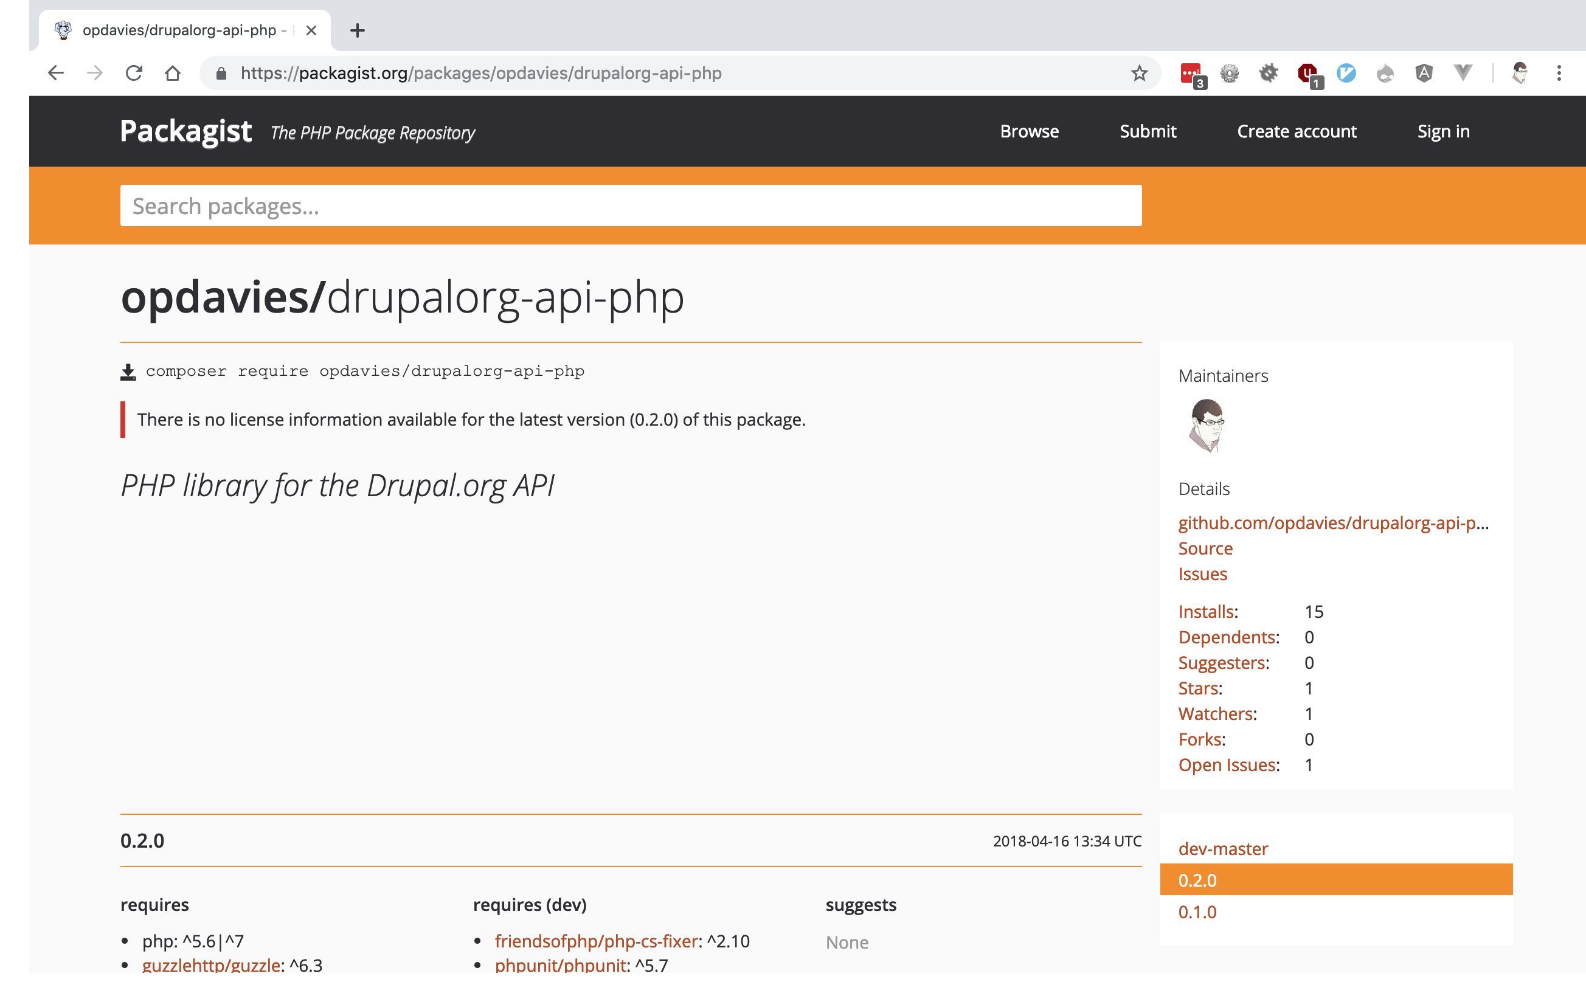
Task: Open the Vue devtools extension
Action: [1463, 73]
